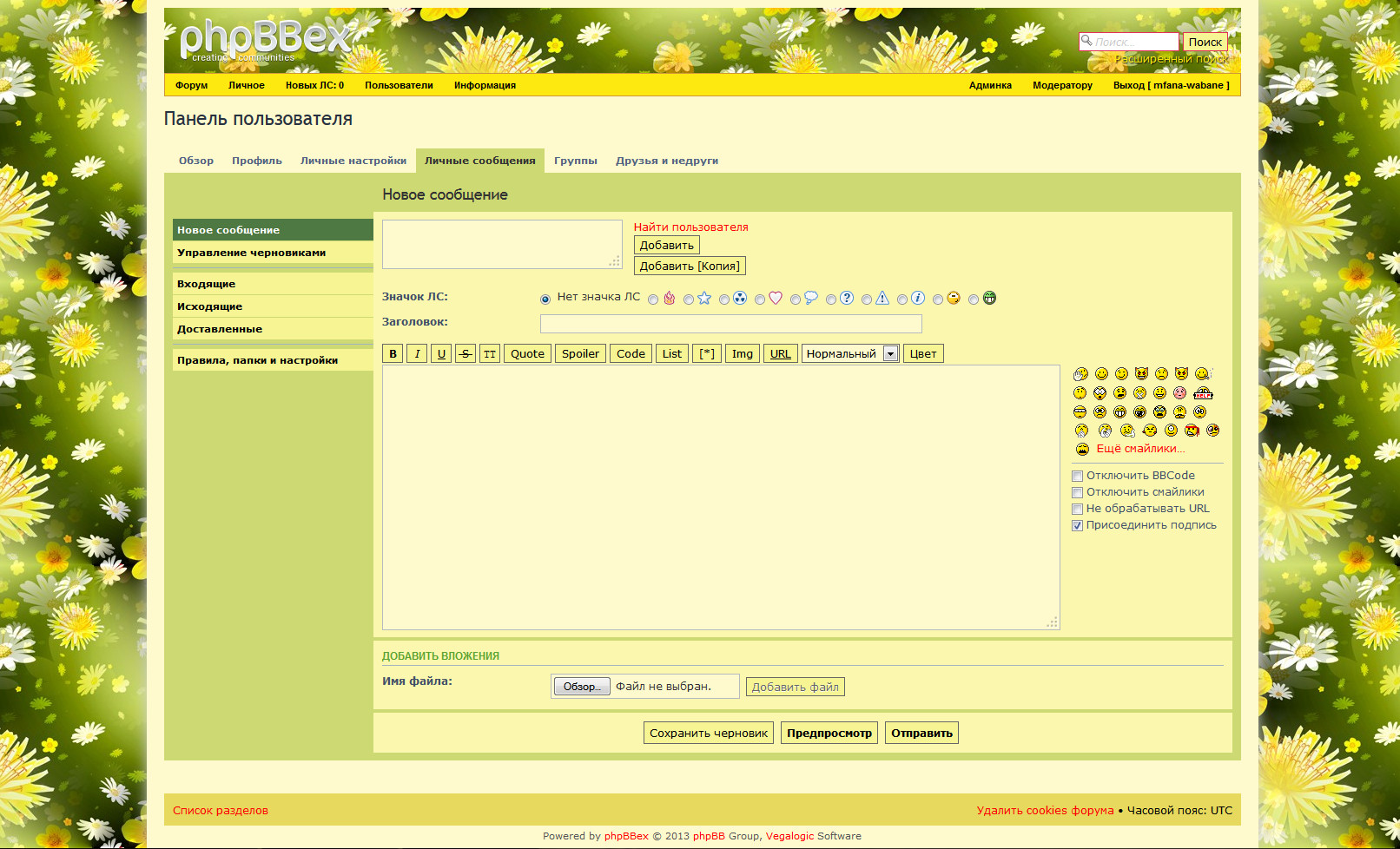
Task: Insert the list item [*] tag
Action: click(707, 353)
